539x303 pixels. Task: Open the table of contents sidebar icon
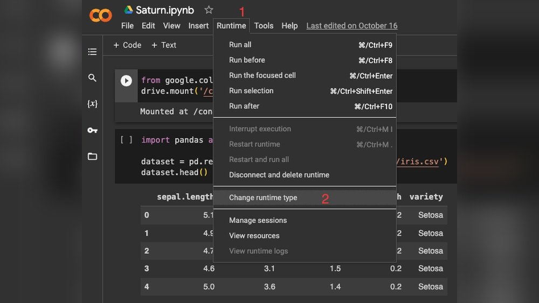92,52
